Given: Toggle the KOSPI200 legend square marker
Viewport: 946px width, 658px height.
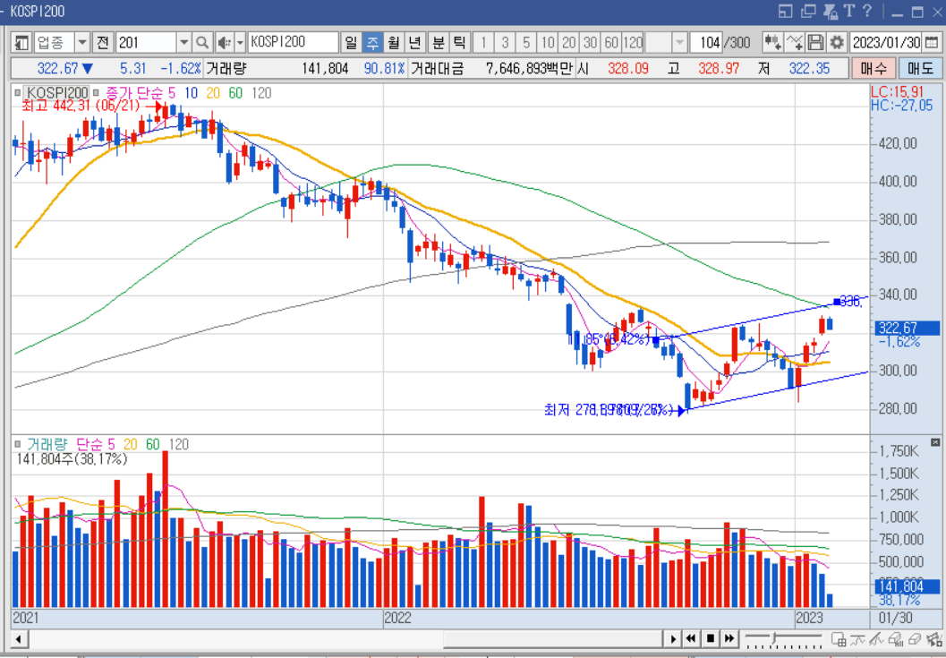Looking at the screenshot, I should click(x=18, y=93).
